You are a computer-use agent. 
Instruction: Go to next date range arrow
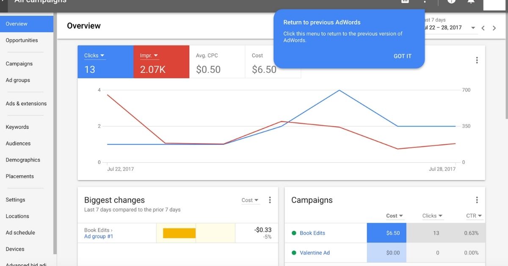tap(494, 28)
